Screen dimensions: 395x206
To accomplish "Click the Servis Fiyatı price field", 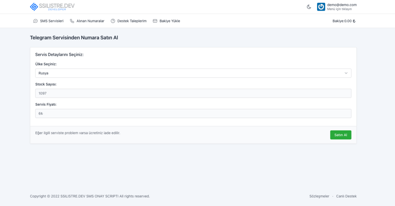I will click(193, 113).
